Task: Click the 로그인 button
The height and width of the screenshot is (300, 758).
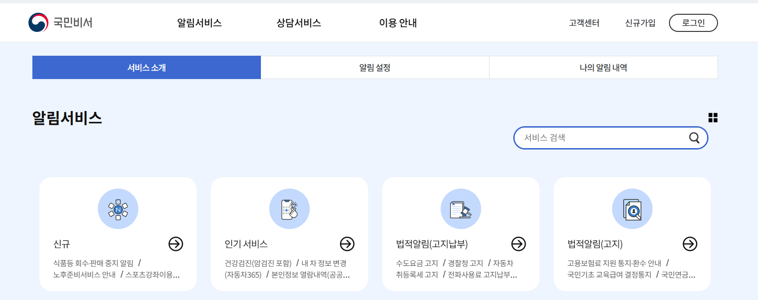Action: (x=693, y=23)
